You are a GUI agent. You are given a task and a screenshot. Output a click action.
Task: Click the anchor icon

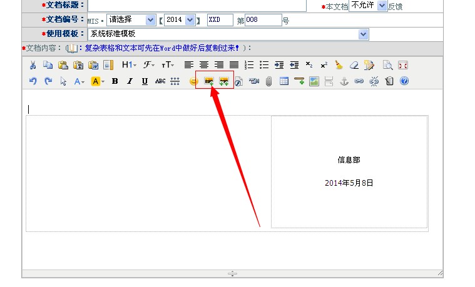(x=344, y=81)
